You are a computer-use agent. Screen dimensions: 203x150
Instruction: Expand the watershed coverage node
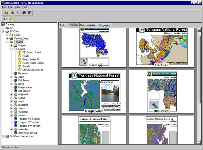pyautogui.click(x=11, y=129)
